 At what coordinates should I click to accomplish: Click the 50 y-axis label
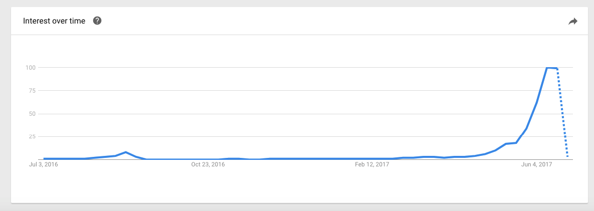tap(32, 114)
